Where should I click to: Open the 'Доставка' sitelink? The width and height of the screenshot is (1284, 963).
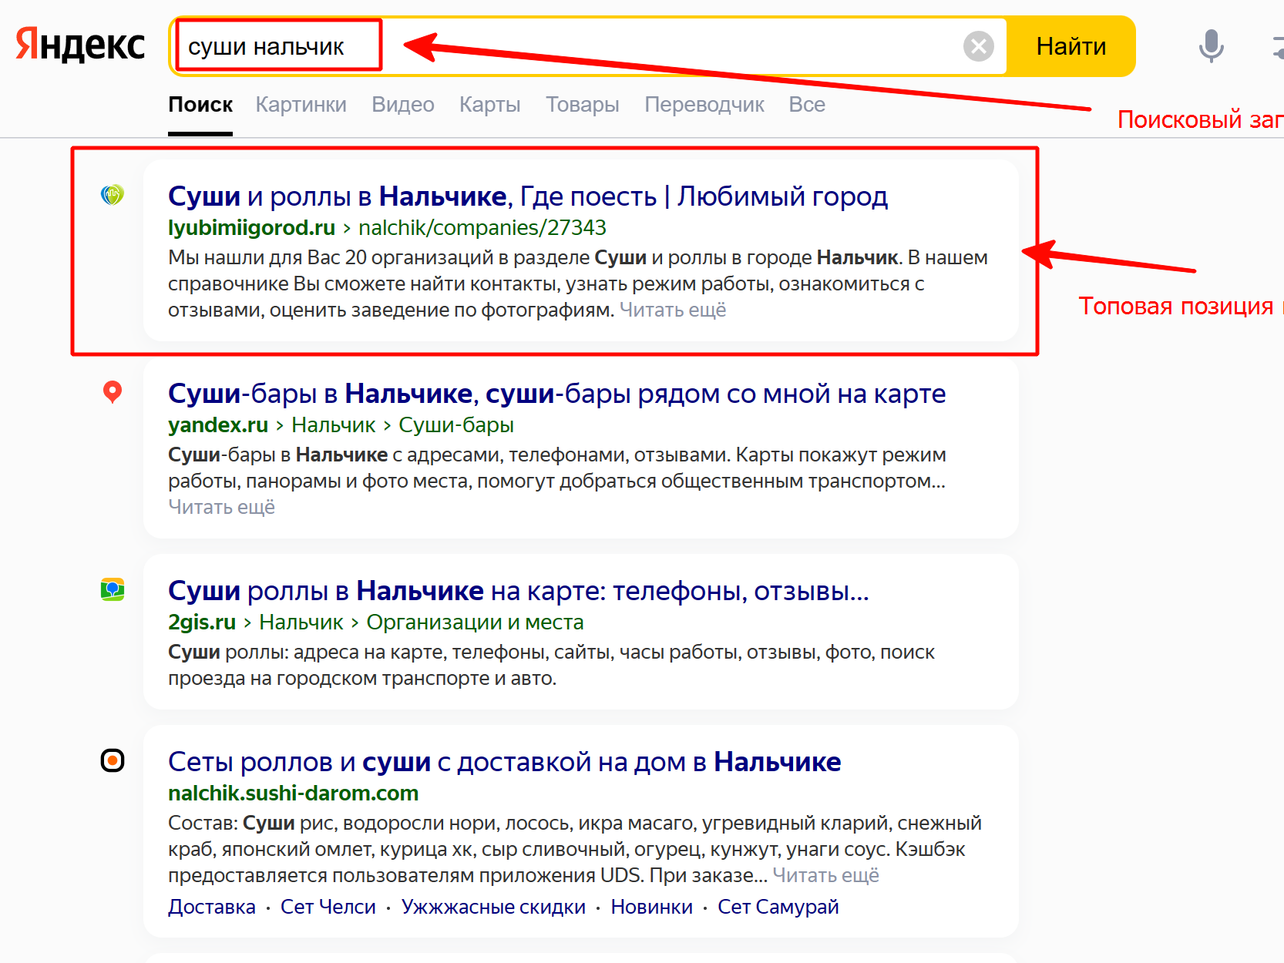[212, 907]
